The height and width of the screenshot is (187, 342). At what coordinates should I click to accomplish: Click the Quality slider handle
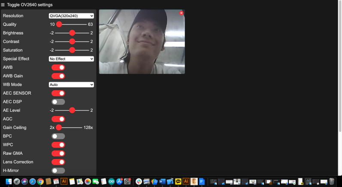(x=59, y=24)
